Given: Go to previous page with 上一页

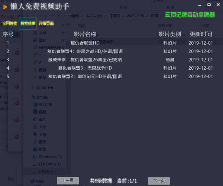Looking at the screenshot, I should tap(68, 181).
